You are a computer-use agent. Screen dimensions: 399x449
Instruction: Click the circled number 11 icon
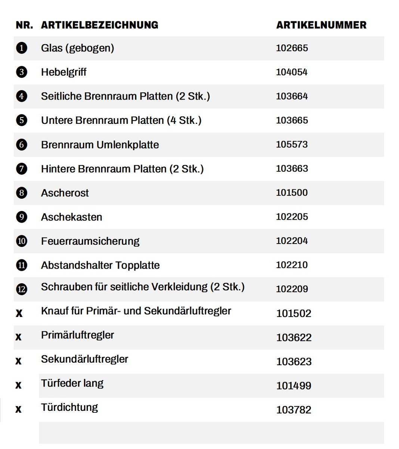(22, 265)
